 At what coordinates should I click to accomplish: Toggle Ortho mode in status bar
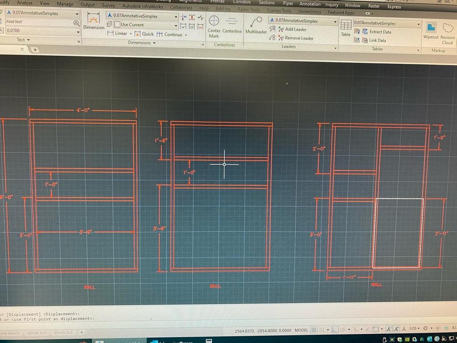[335, 330]
